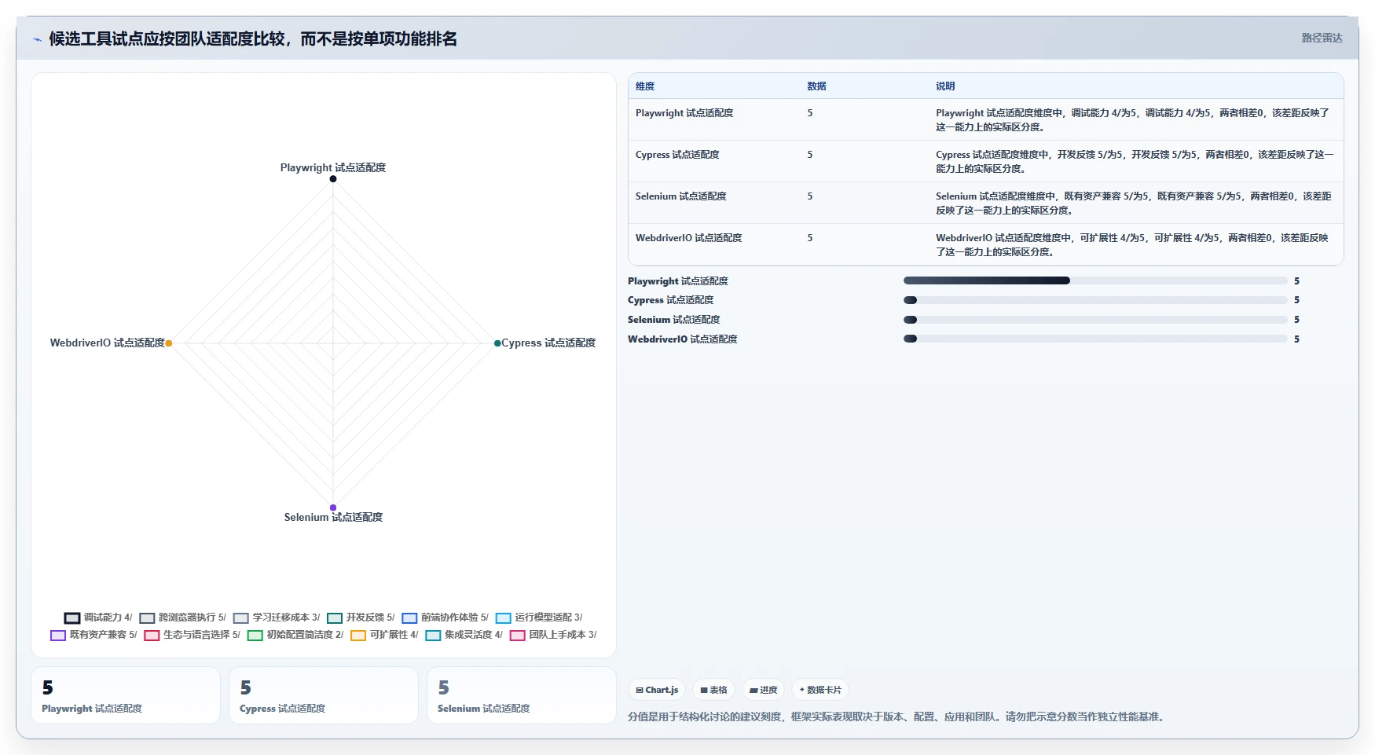Viewport: 1375px width, 755px height.
Task: Click the 路径雷达 label in header
Action: (x=1322, y=38)
